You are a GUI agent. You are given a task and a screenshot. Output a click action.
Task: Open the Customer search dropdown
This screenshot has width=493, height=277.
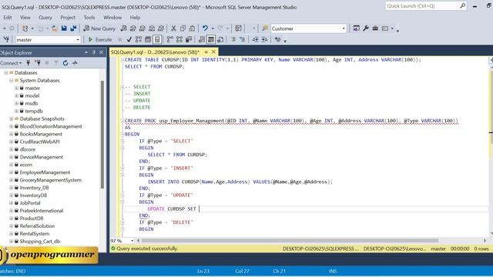(x=344, y=28)
